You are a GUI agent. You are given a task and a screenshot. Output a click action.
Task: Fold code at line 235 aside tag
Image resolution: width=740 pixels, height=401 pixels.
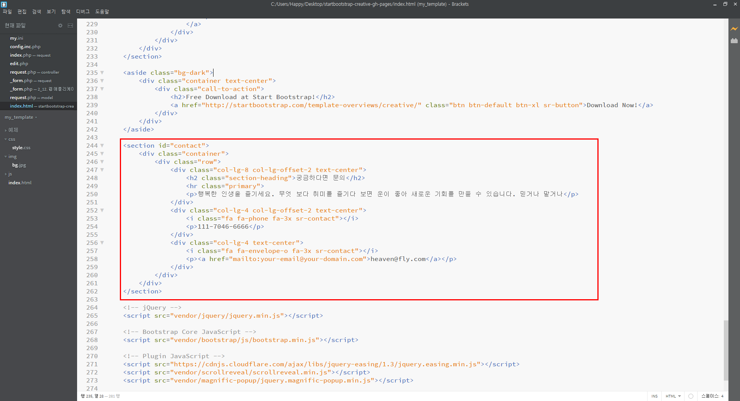(x=102, y=72)
